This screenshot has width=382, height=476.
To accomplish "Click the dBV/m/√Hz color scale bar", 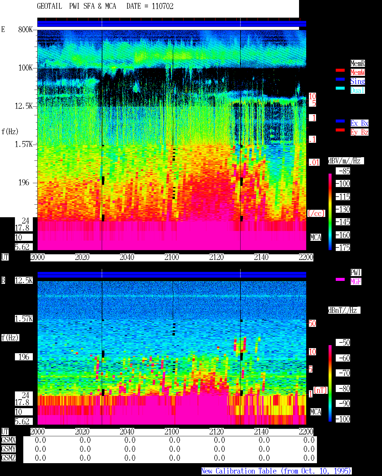I will coord(330,212).
